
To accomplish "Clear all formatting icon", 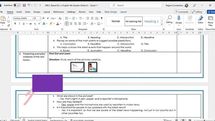I will click(x=60, y=18).
